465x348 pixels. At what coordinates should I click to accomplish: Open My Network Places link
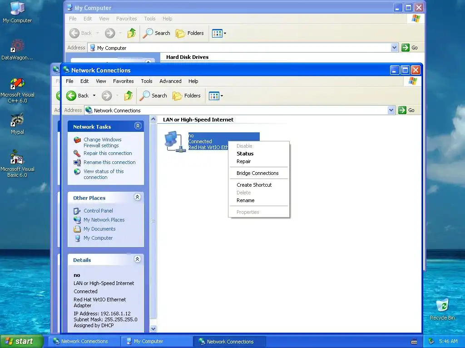[104, 220]
